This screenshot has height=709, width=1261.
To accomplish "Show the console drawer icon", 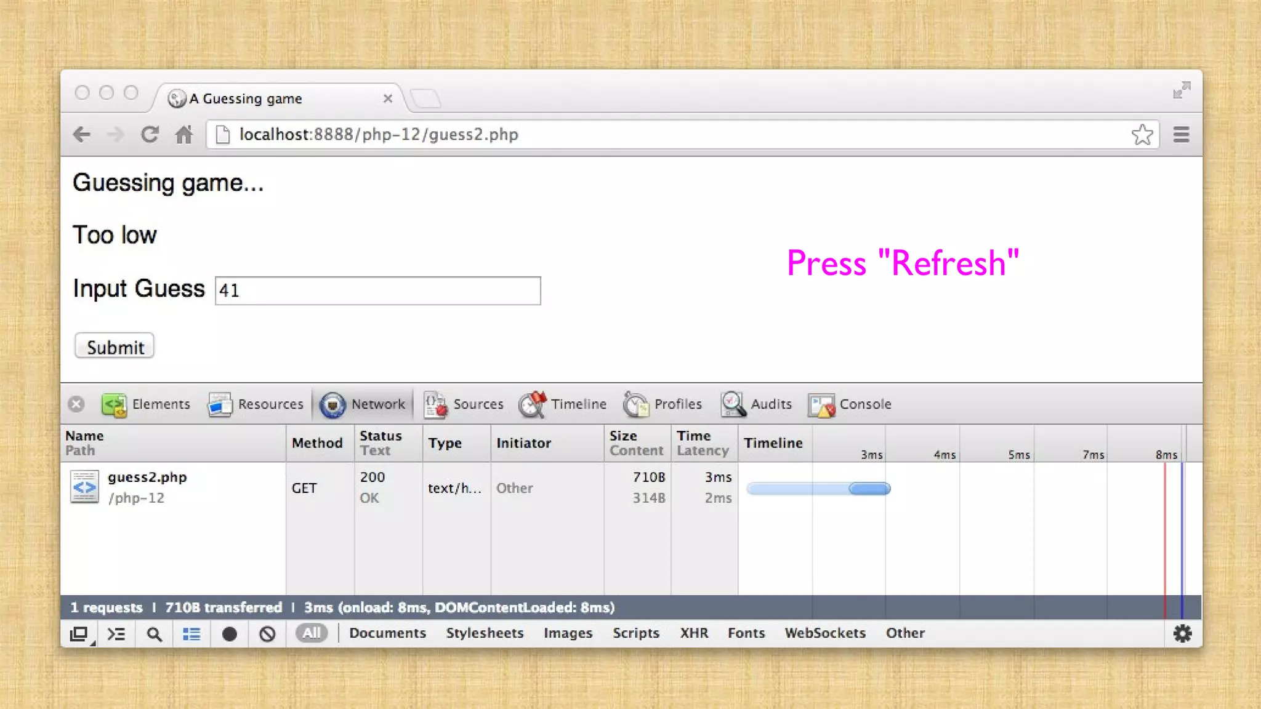I will click(x=116, y=633).
